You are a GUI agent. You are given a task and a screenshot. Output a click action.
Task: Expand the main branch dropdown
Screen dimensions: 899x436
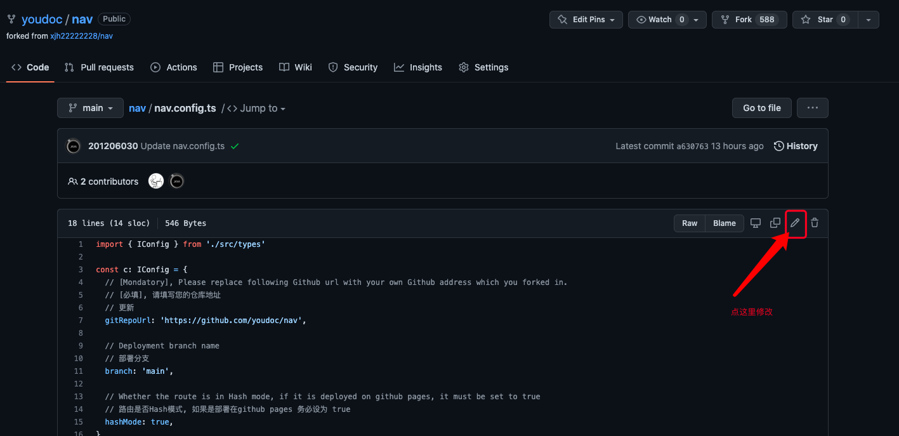coord(90,108)
